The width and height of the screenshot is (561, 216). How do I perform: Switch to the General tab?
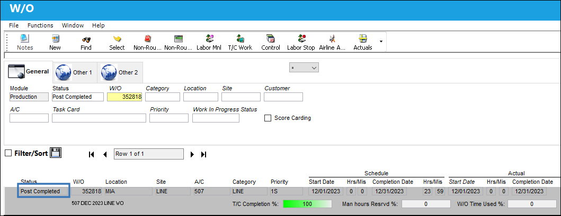pos(29,72)
